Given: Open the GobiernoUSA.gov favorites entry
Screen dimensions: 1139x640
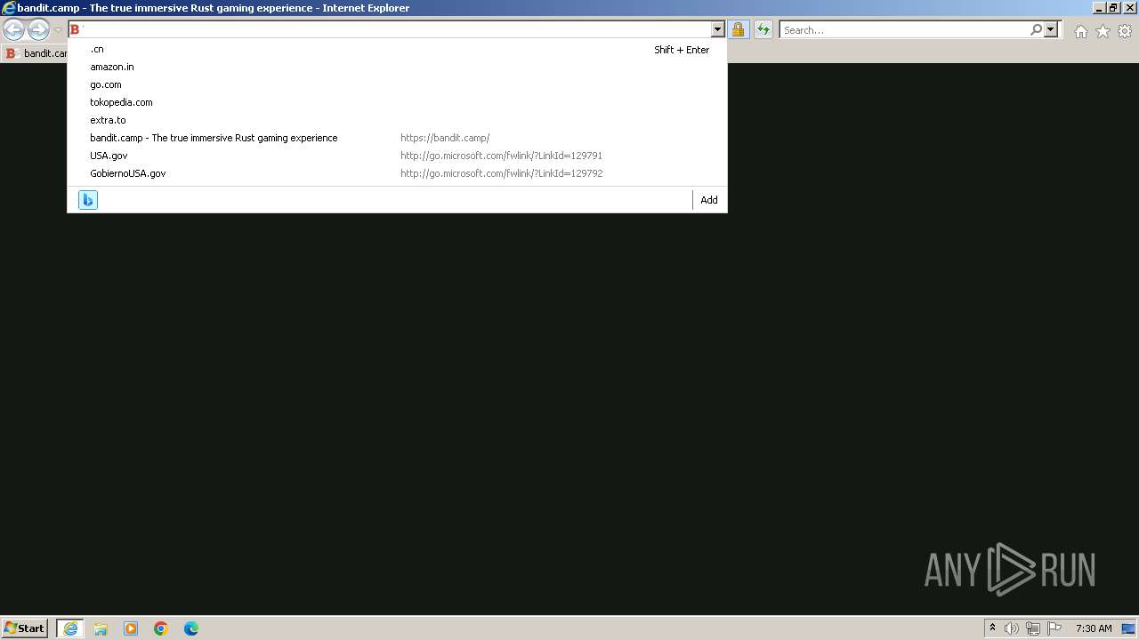Looking at the screenshot, I should tap(397, 173).
